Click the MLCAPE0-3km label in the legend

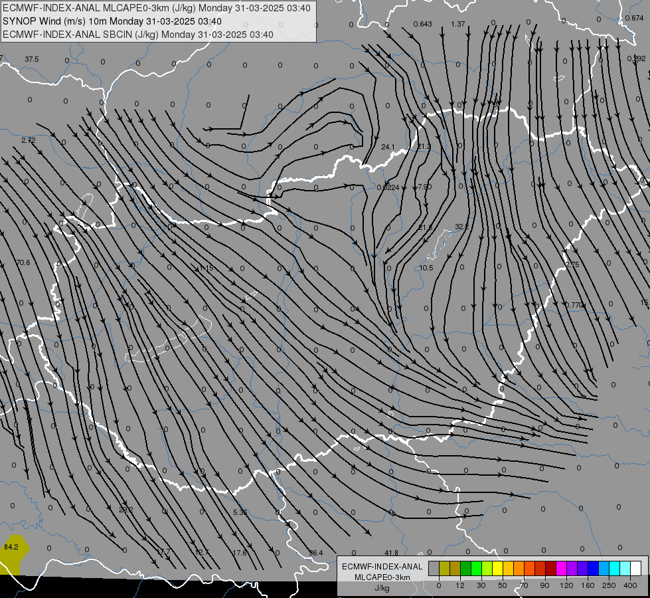(382, 577)
